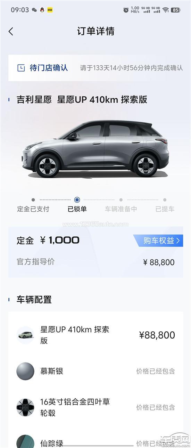Tap the pending store confirmation clock icon

(21, 68)
